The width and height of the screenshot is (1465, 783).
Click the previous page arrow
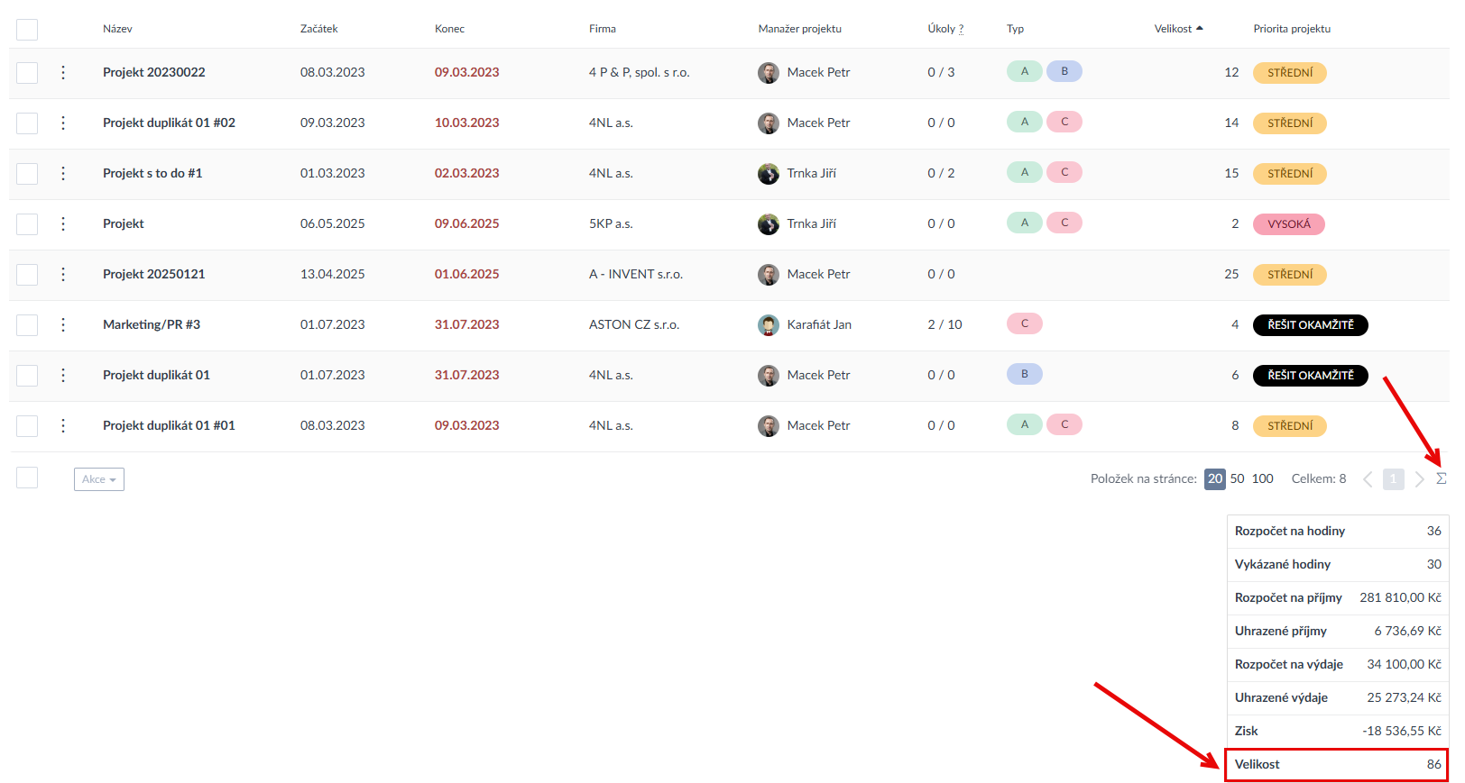pos(1368,479)
